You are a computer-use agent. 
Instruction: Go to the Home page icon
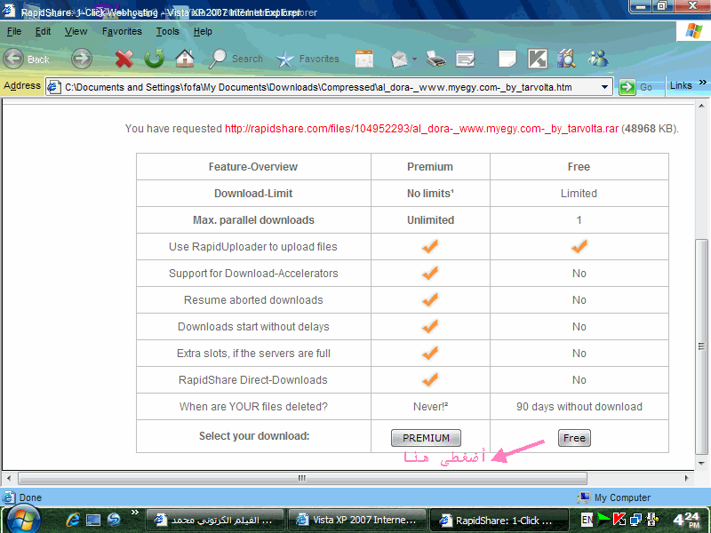185,59
